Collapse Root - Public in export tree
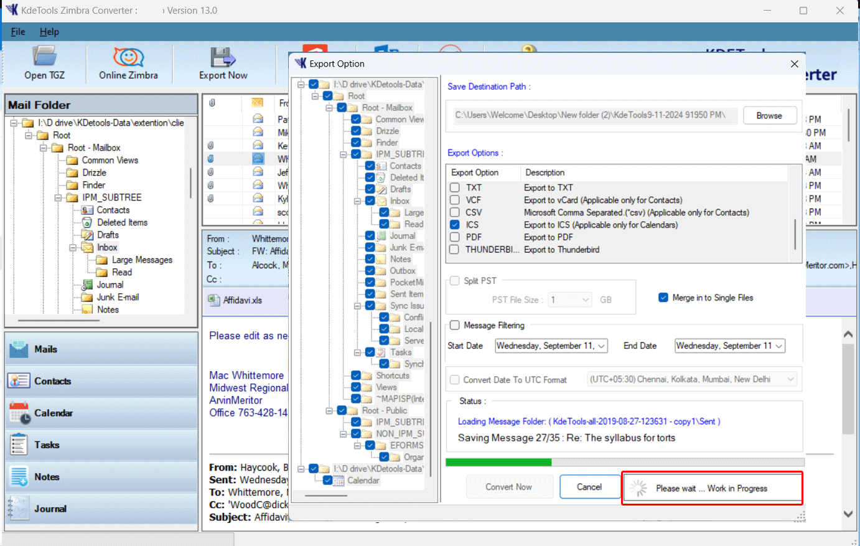 coord(329,411)
